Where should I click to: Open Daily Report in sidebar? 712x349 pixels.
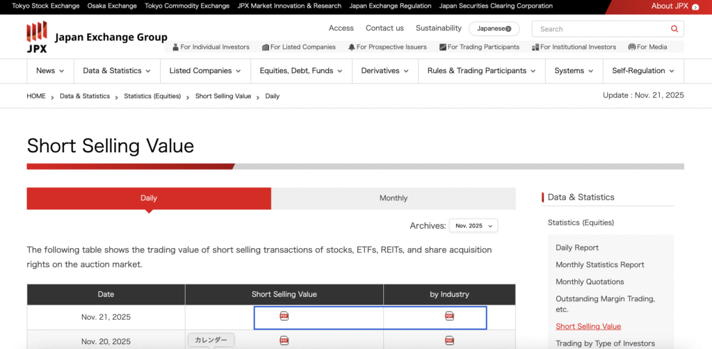point(576,247)
